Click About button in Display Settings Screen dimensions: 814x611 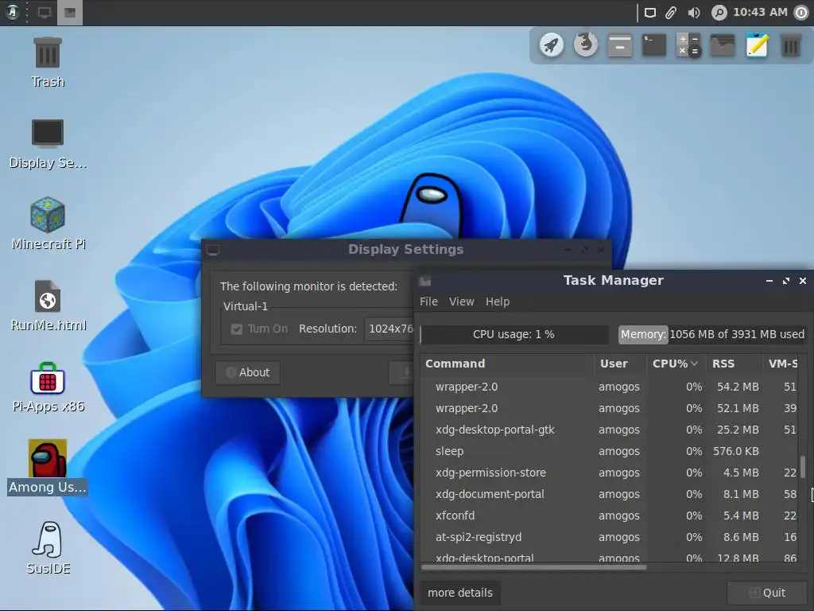point(248,372)
